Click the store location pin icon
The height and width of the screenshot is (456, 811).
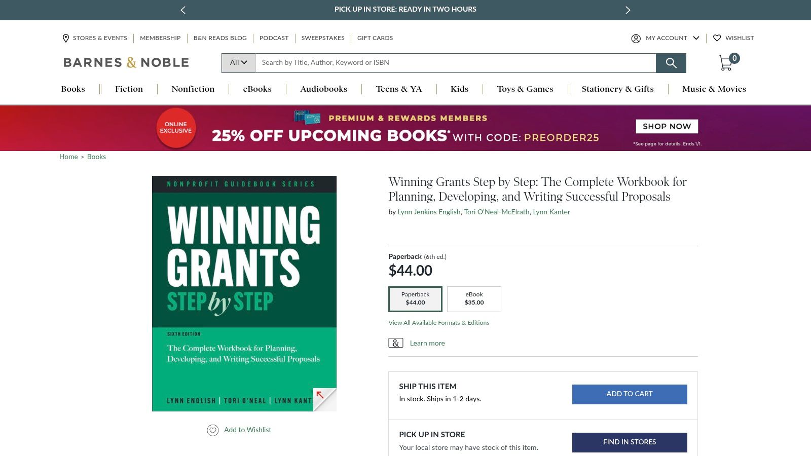[66, 38]
